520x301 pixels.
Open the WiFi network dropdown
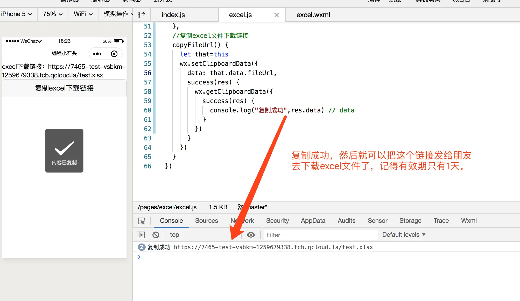[x=83, y=14]
